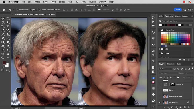Viewport: 194px width, 109px height.
Task: Select the Crop tool
Action: [3, 26]
